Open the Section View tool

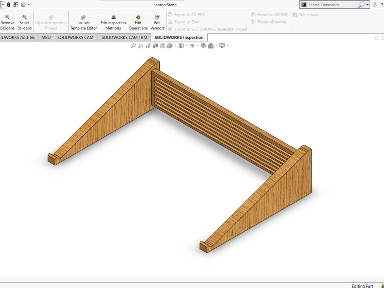155,45
